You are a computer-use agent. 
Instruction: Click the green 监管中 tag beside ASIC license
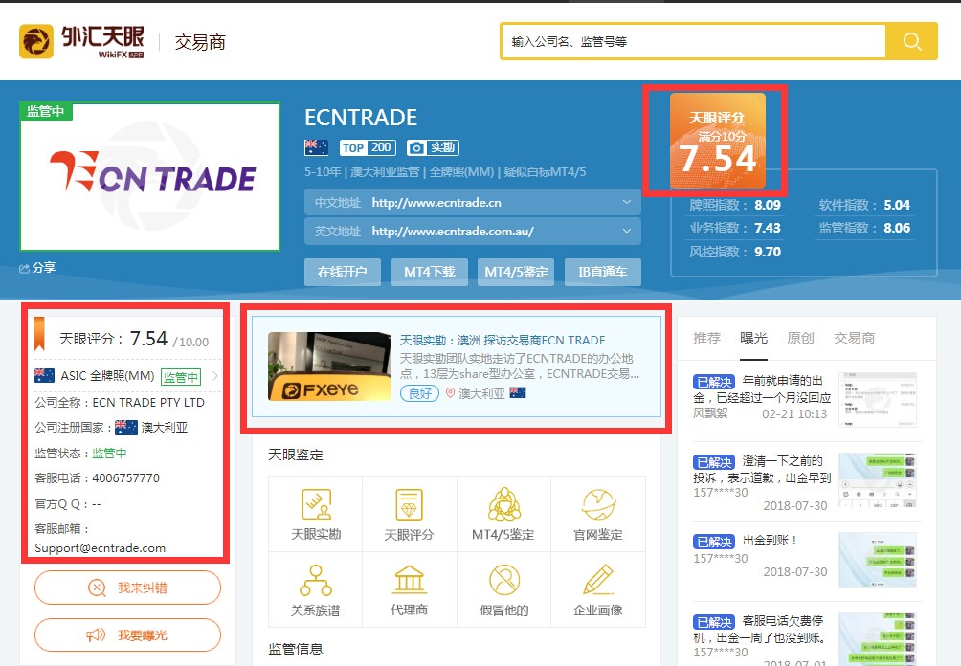pos(181,377)
